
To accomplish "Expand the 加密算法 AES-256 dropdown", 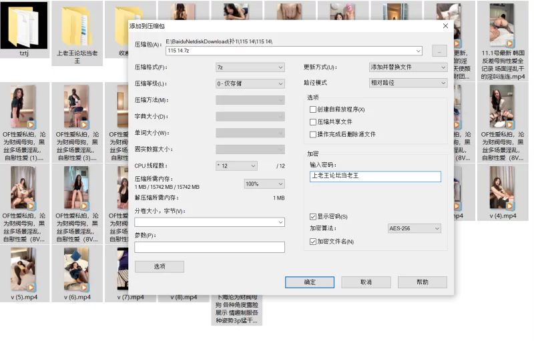I will click(x=414, y=228).
